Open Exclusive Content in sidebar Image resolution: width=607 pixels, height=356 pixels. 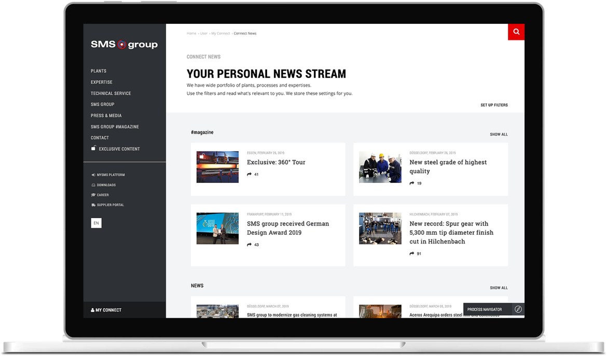(x=119, y=149)
